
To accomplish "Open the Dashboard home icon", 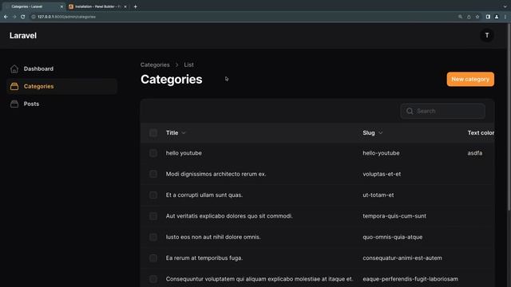I will point(14,69).
